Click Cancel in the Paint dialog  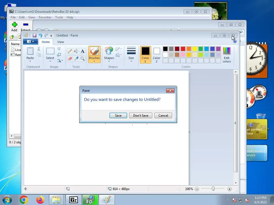coord(163,115)
